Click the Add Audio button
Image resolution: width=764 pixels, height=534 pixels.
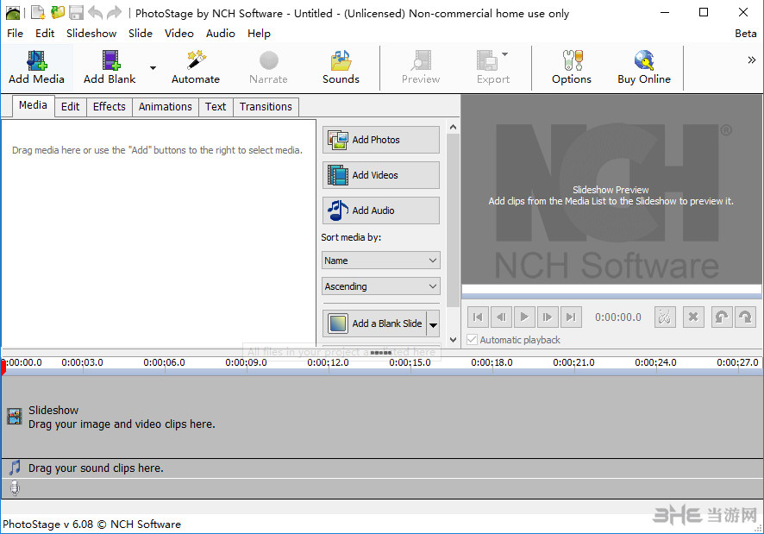point(381,210)
